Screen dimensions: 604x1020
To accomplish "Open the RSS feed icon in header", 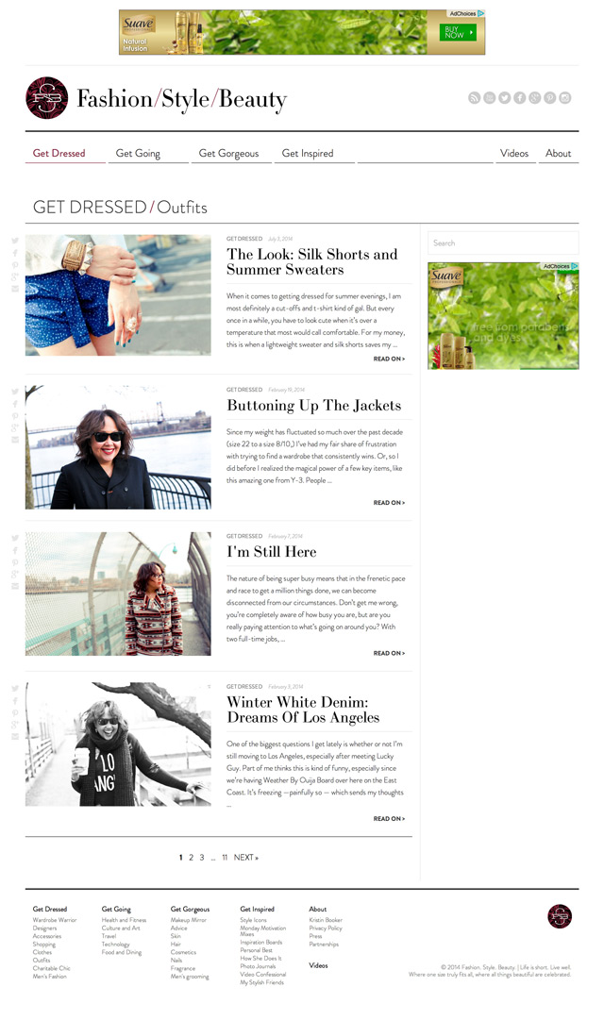I will point(474,97).
